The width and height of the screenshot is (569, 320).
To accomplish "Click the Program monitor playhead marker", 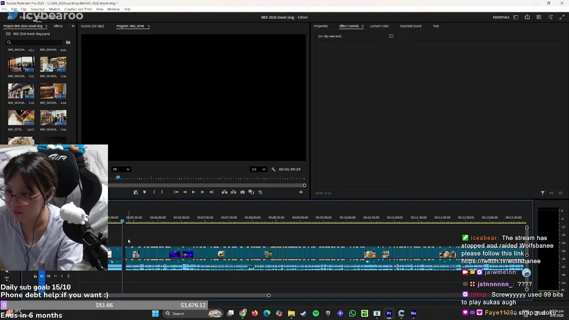I will point(118,178).
